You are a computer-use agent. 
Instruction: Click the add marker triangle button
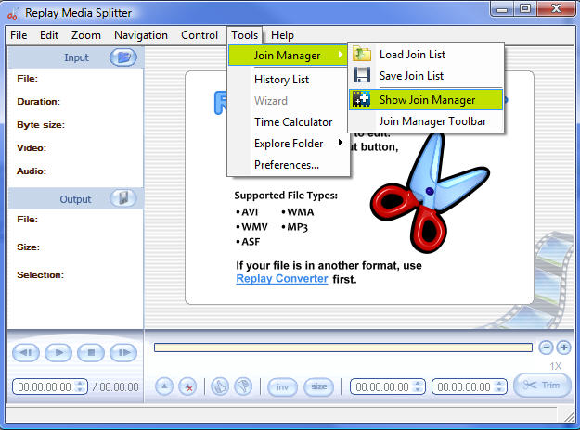(164, 386)
